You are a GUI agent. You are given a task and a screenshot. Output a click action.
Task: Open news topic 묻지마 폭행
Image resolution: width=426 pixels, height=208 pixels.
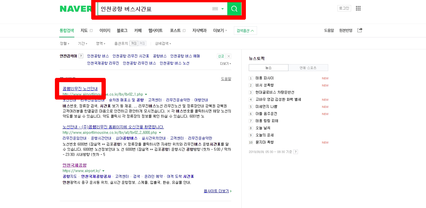tap(265, 142)
